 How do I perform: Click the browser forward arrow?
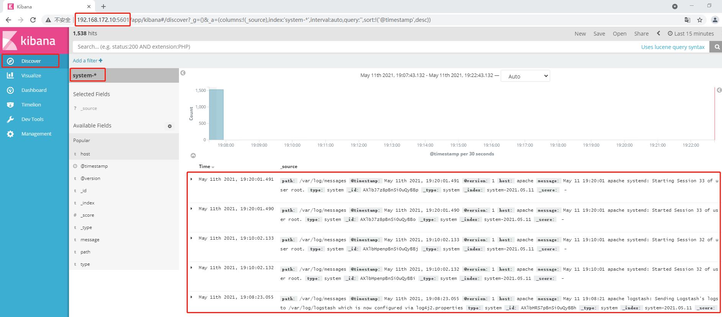pos(21,20)
